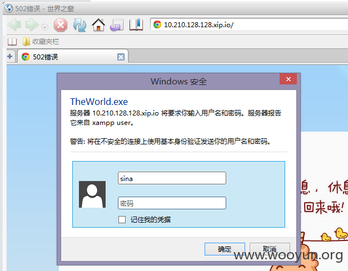Click the address bar URL 10.210.128.128.xip.io
This screenshot has width=348, height=271.
[198, 24]
